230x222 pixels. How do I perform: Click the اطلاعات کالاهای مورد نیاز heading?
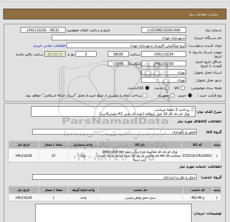coord(200,121)
